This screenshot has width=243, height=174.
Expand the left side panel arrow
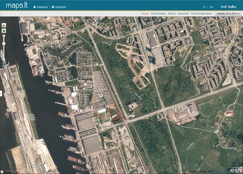tap(1, 93)
